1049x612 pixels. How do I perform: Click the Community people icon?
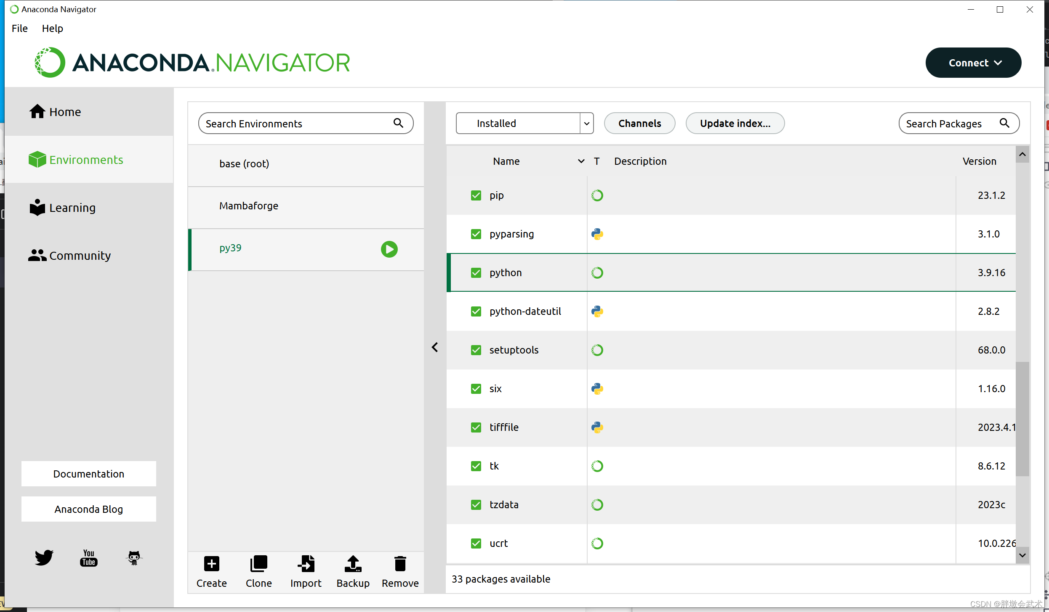[37, 255]
